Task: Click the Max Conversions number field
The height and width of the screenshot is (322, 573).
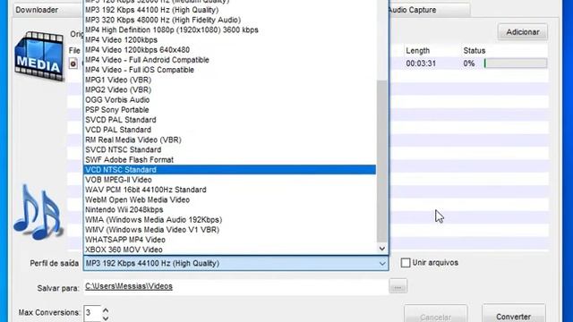Action: [x=92, y=313]
